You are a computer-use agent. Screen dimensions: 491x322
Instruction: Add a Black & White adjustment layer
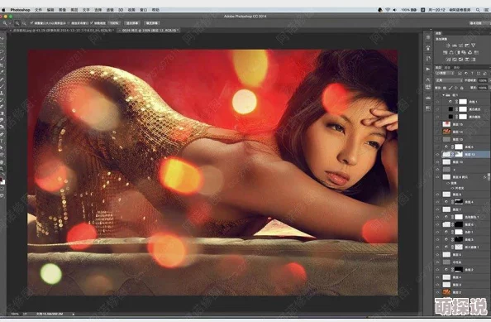click(x=458, y=52)
